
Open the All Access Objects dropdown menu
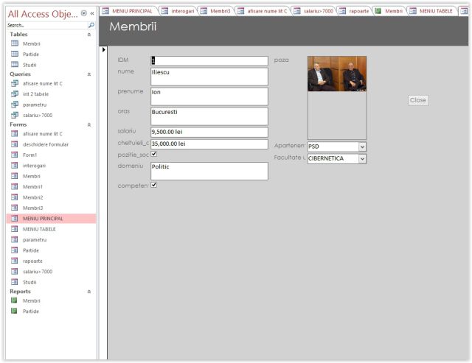(84, 13)
